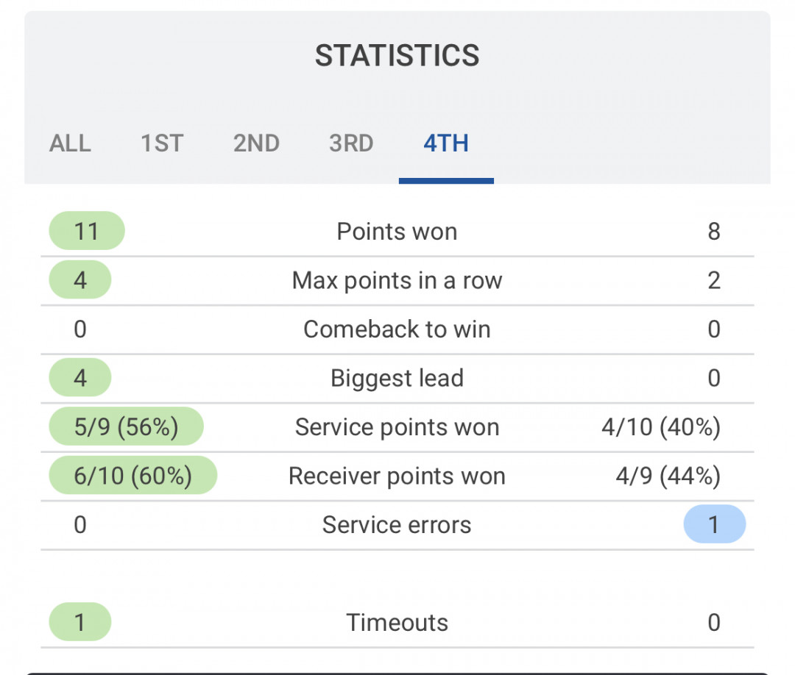Click the blue Service errors 1 badge

714,525
